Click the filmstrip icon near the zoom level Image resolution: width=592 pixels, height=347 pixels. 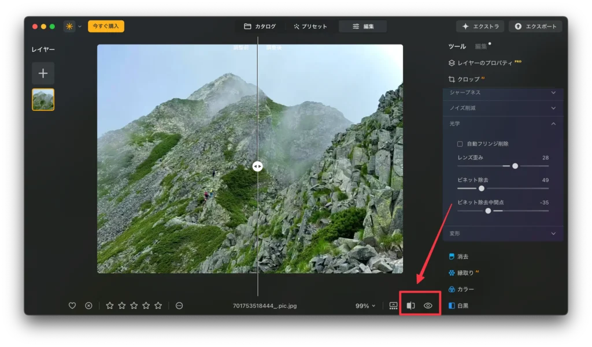[393, 305]
